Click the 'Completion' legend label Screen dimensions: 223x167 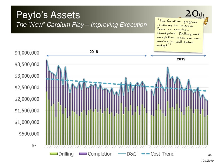(x=100, y=154)
